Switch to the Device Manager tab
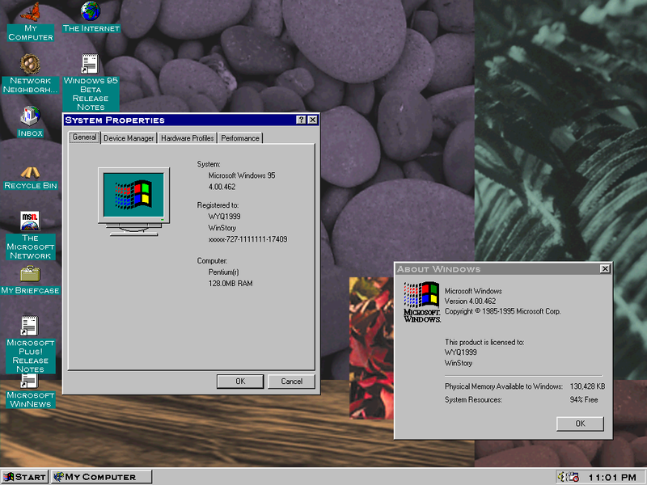 [x=128, y=137]
